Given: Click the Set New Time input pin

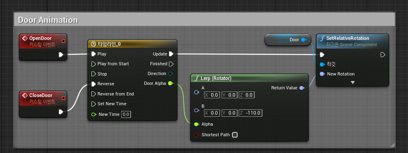Looking at the screenshot, I should tap(94, 104).
